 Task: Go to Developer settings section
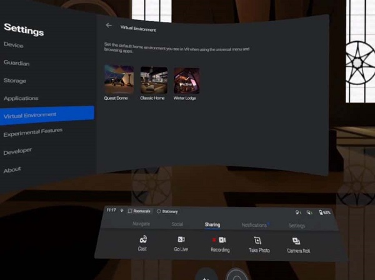click(17, 152)
